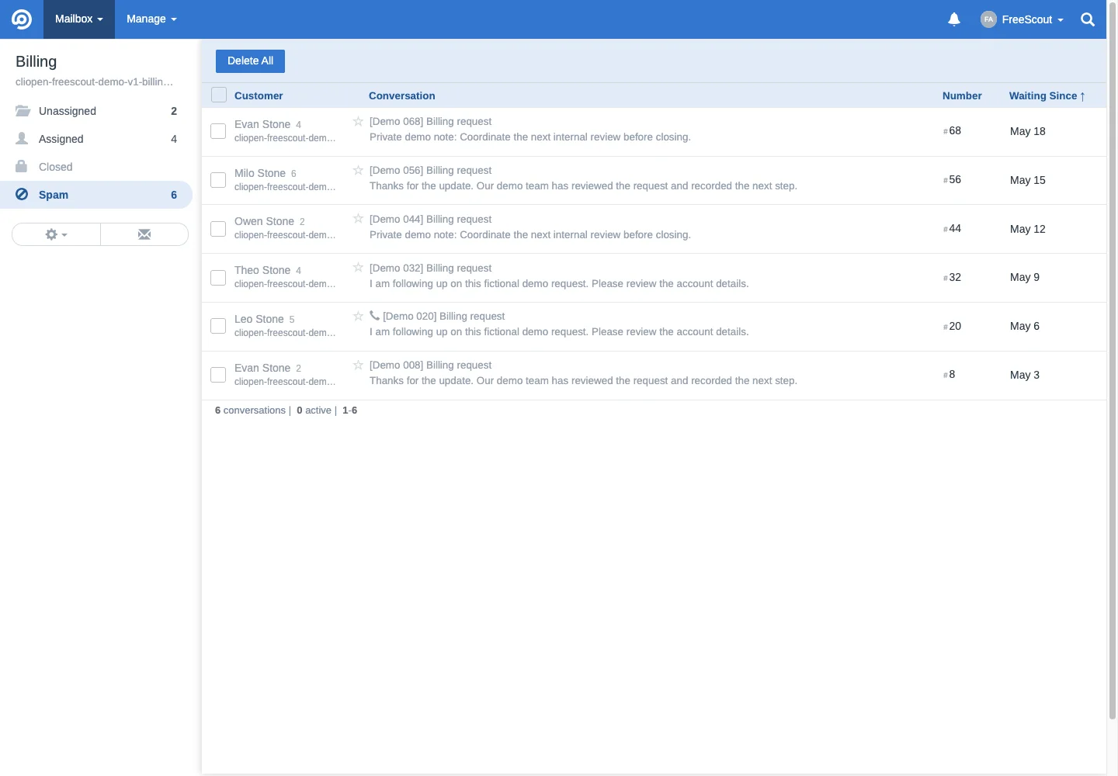Click the Spam ban icon

[x=22, y=194]
